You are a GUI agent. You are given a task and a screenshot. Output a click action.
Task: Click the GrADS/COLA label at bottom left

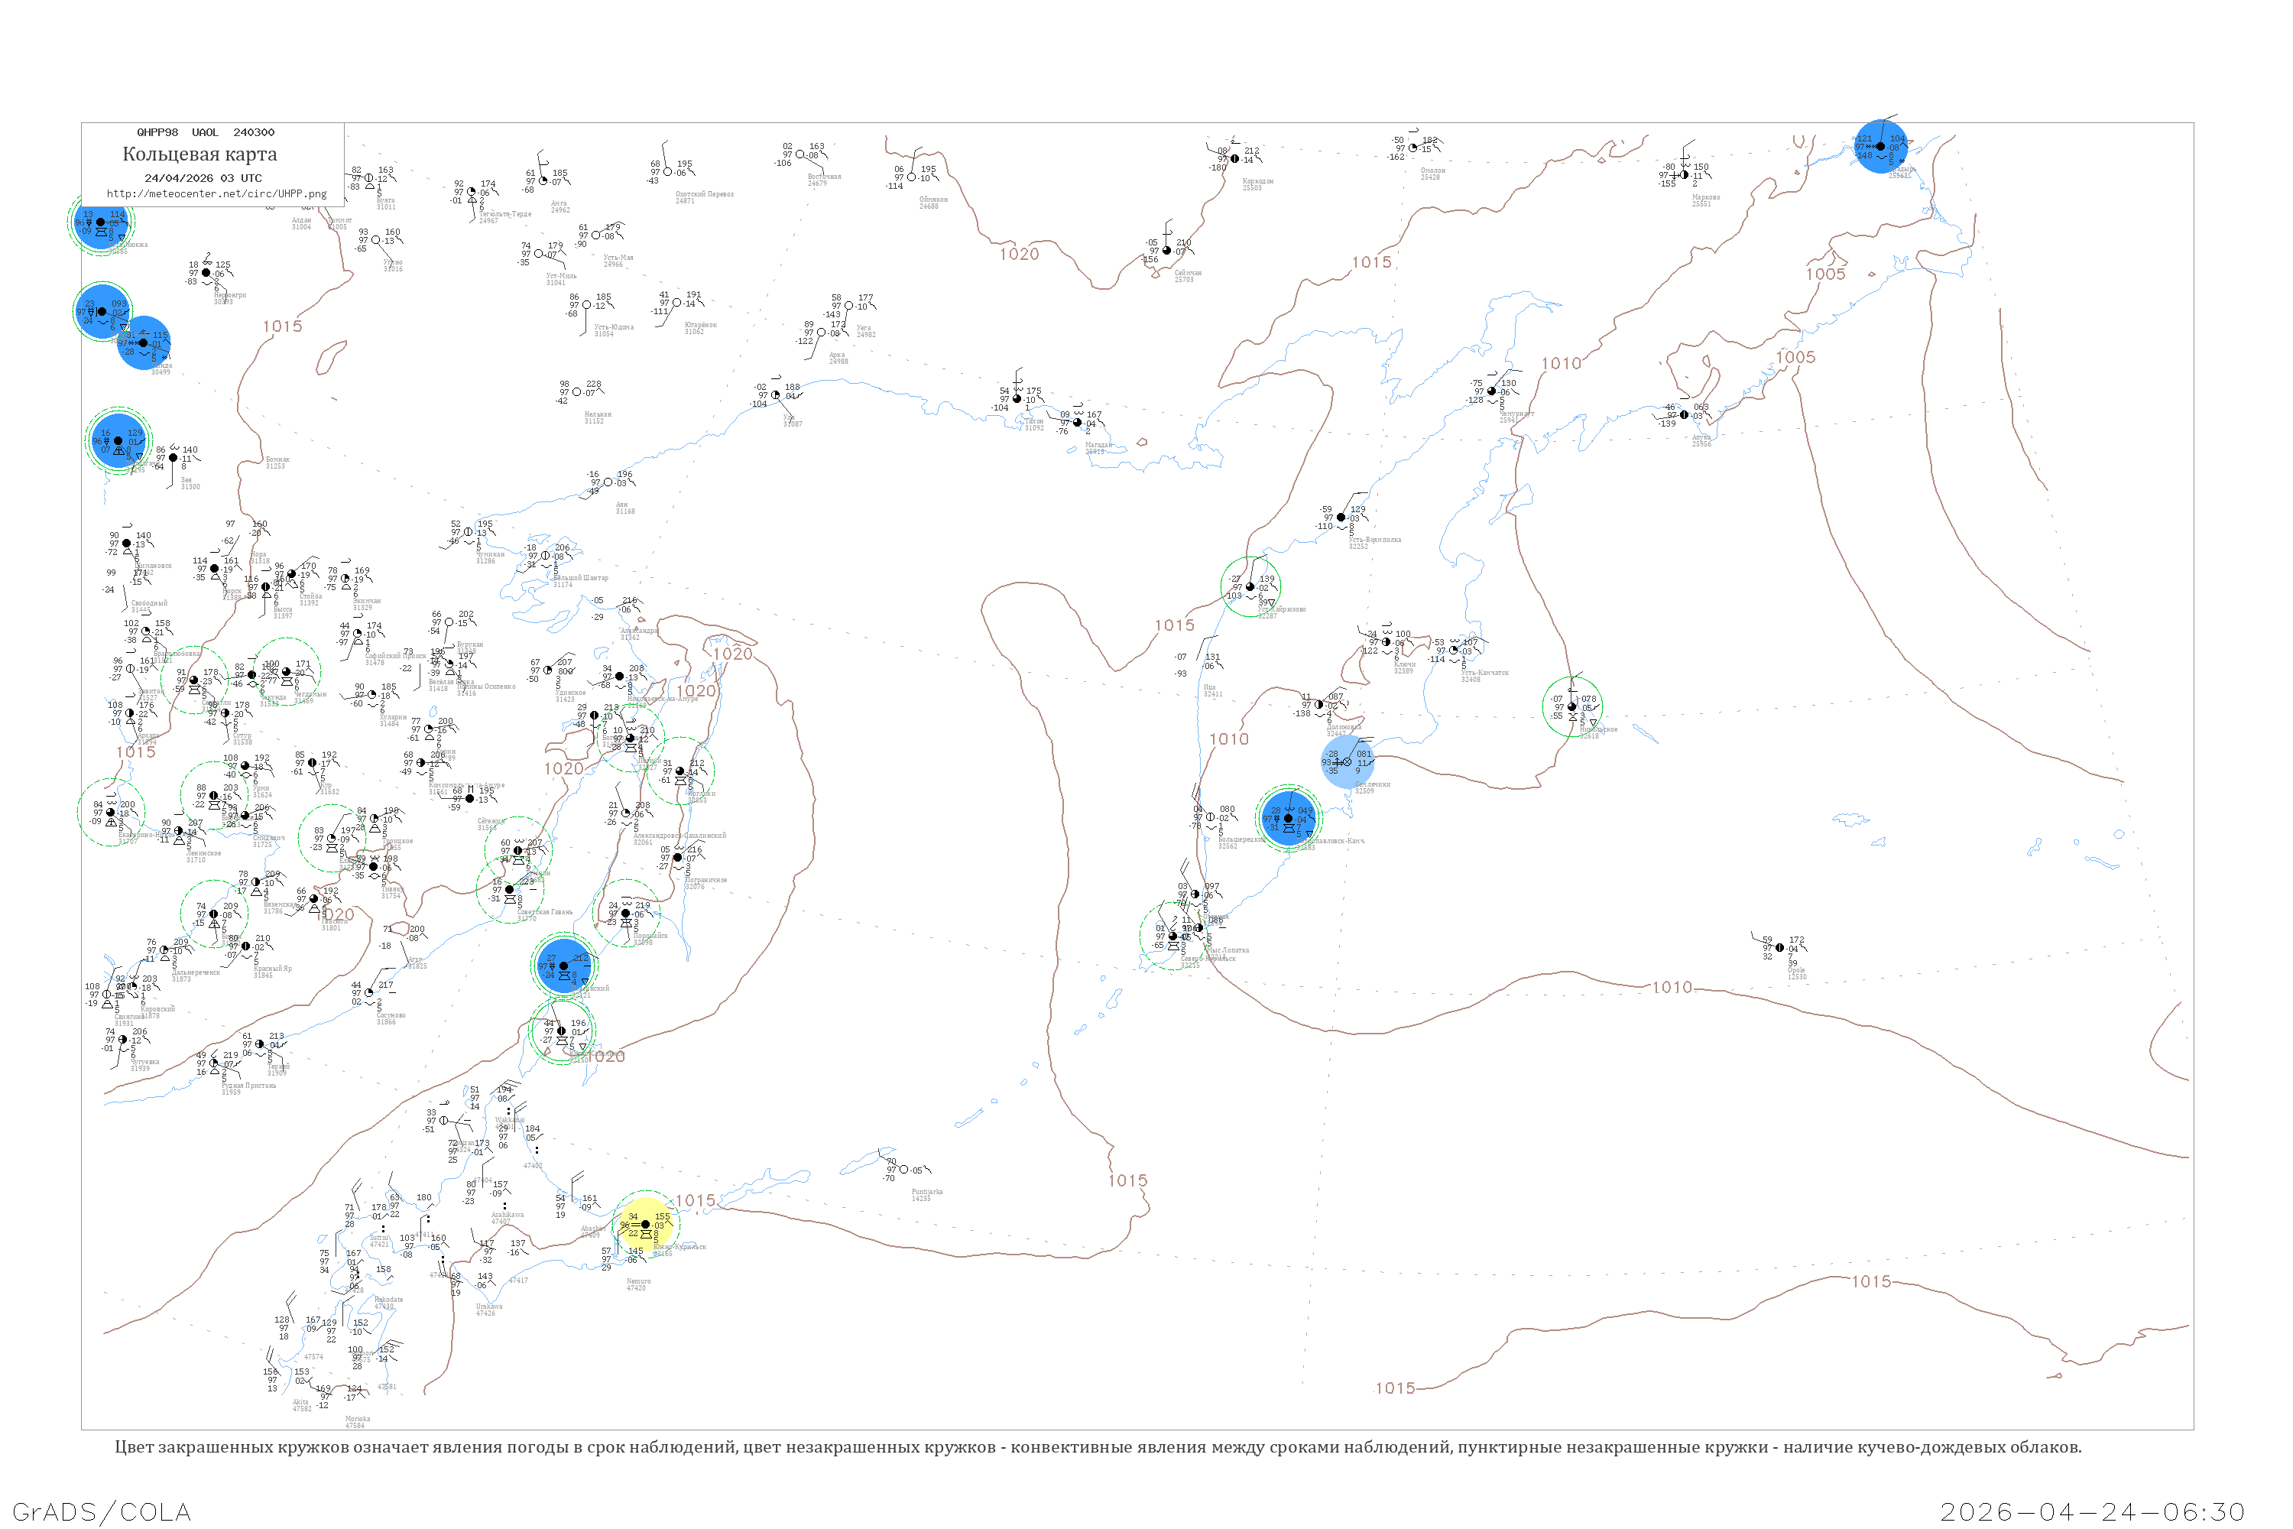pos(102,1511)
